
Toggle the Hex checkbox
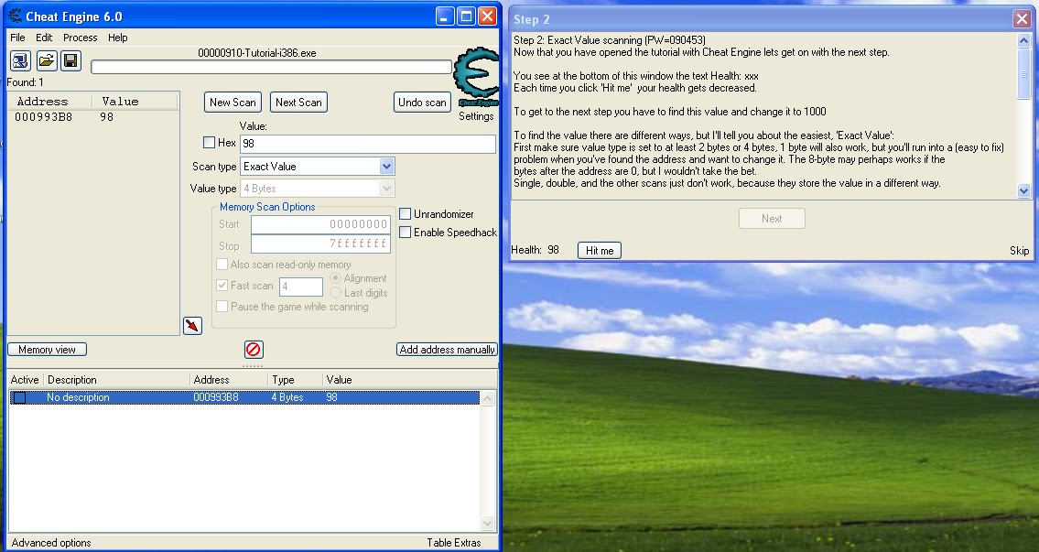tap(210, 143)
